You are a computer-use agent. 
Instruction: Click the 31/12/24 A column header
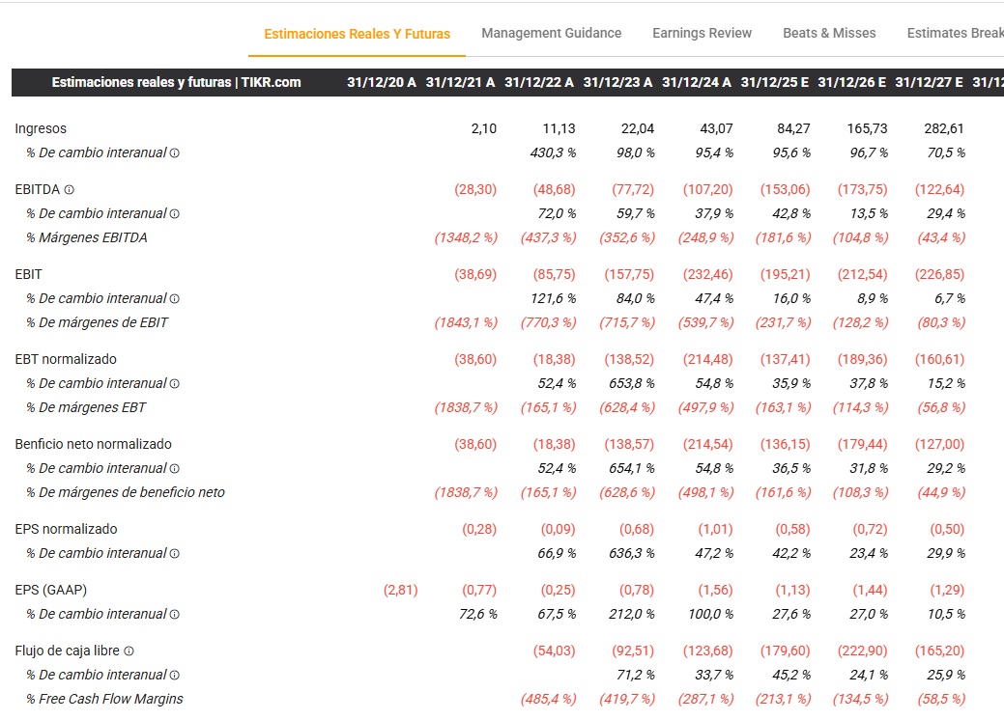[696, 83]
